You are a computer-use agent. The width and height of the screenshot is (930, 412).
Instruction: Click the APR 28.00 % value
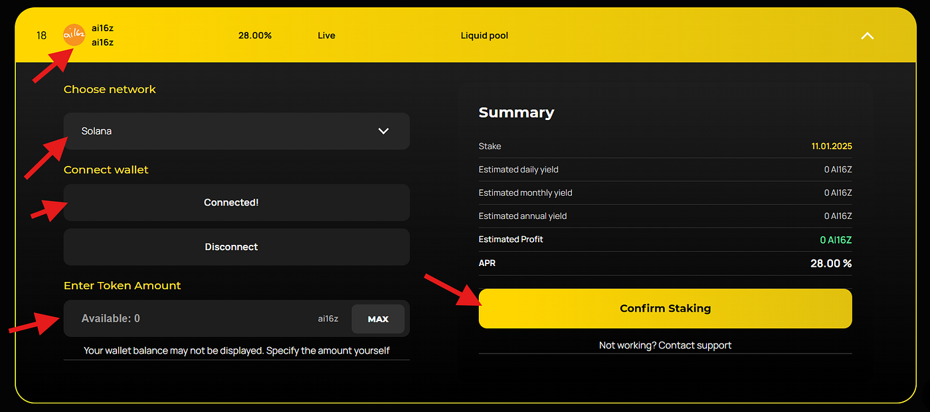tap(831, 263)
